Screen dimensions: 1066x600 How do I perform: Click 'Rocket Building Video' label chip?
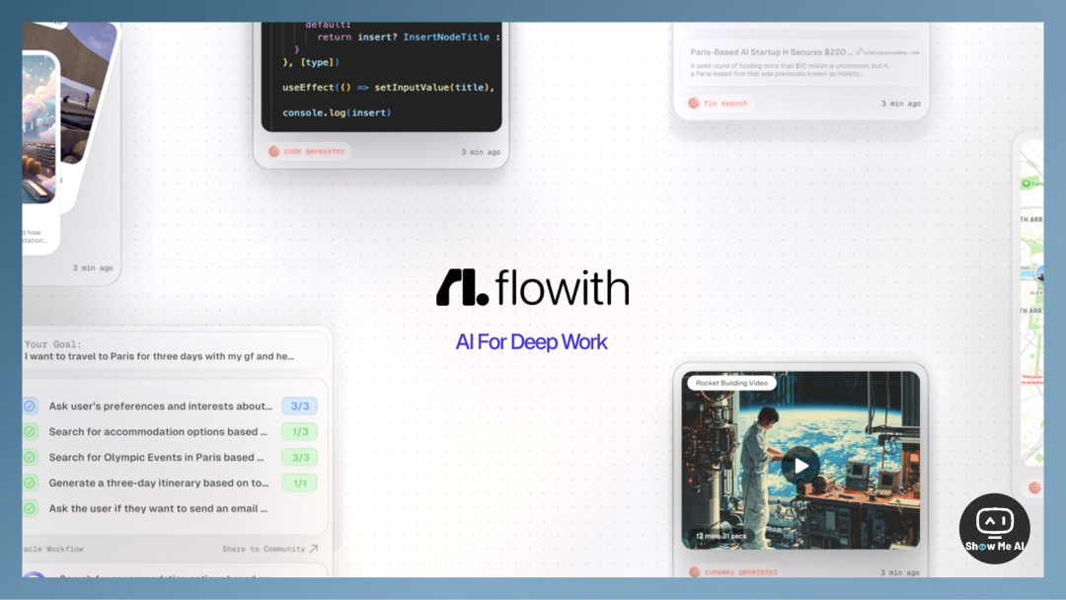click(731, 383)
